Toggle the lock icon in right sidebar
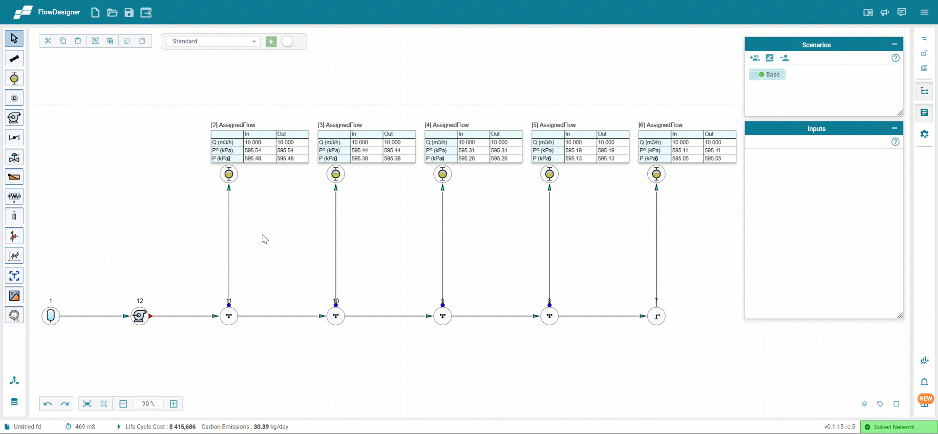938x434 pixels. pyautogui.click(x=924, y=53)
